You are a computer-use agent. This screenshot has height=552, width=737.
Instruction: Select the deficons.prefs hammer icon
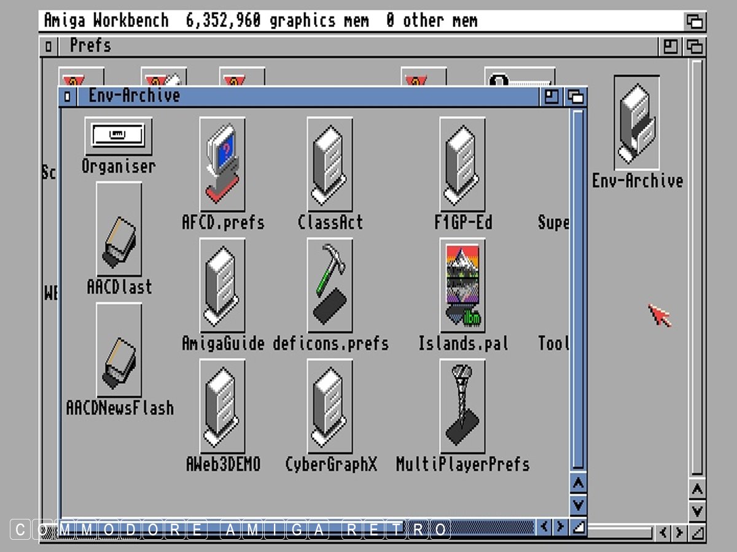[x=330, y=285]
